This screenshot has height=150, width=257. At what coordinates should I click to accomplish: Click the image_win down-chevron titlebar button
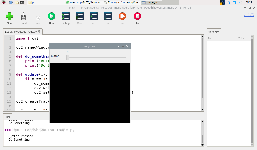point(118,46)
